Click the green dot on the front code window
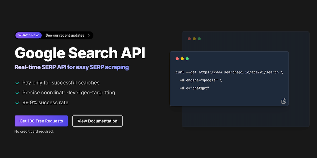Screen dimensions: 317x158 click(187, 59)
